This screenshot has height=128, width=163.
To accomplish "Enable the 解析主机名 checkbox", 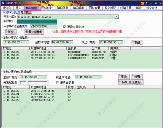I will point(58,82).
